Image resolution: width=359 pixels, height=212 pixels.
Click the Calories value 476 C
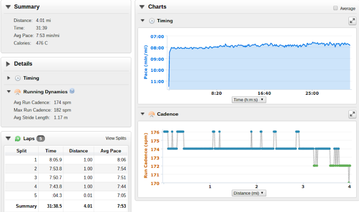click(x=42, y=43)
